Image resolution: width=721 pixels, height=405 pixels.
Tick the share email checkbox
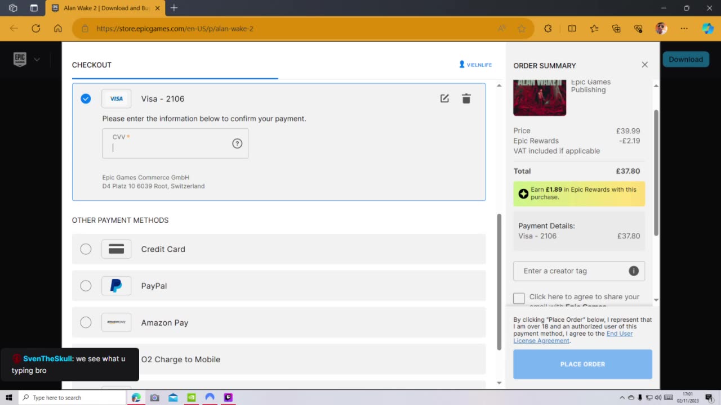[519, 298]
